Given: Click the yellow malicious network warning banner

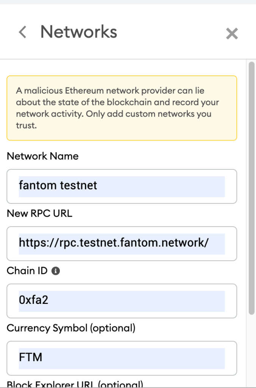Looking at the screenshot, I should point(122,108).
